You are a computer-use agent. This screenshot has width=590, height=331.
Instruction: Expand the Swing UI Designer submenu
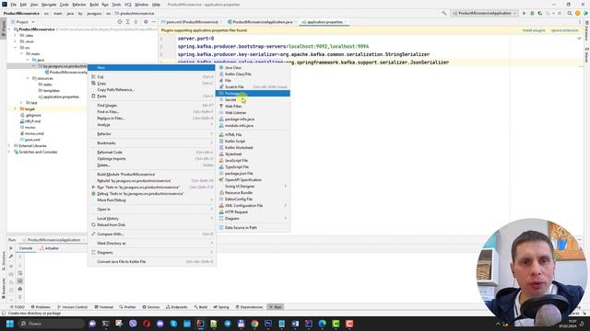click(x=253, y=186)
